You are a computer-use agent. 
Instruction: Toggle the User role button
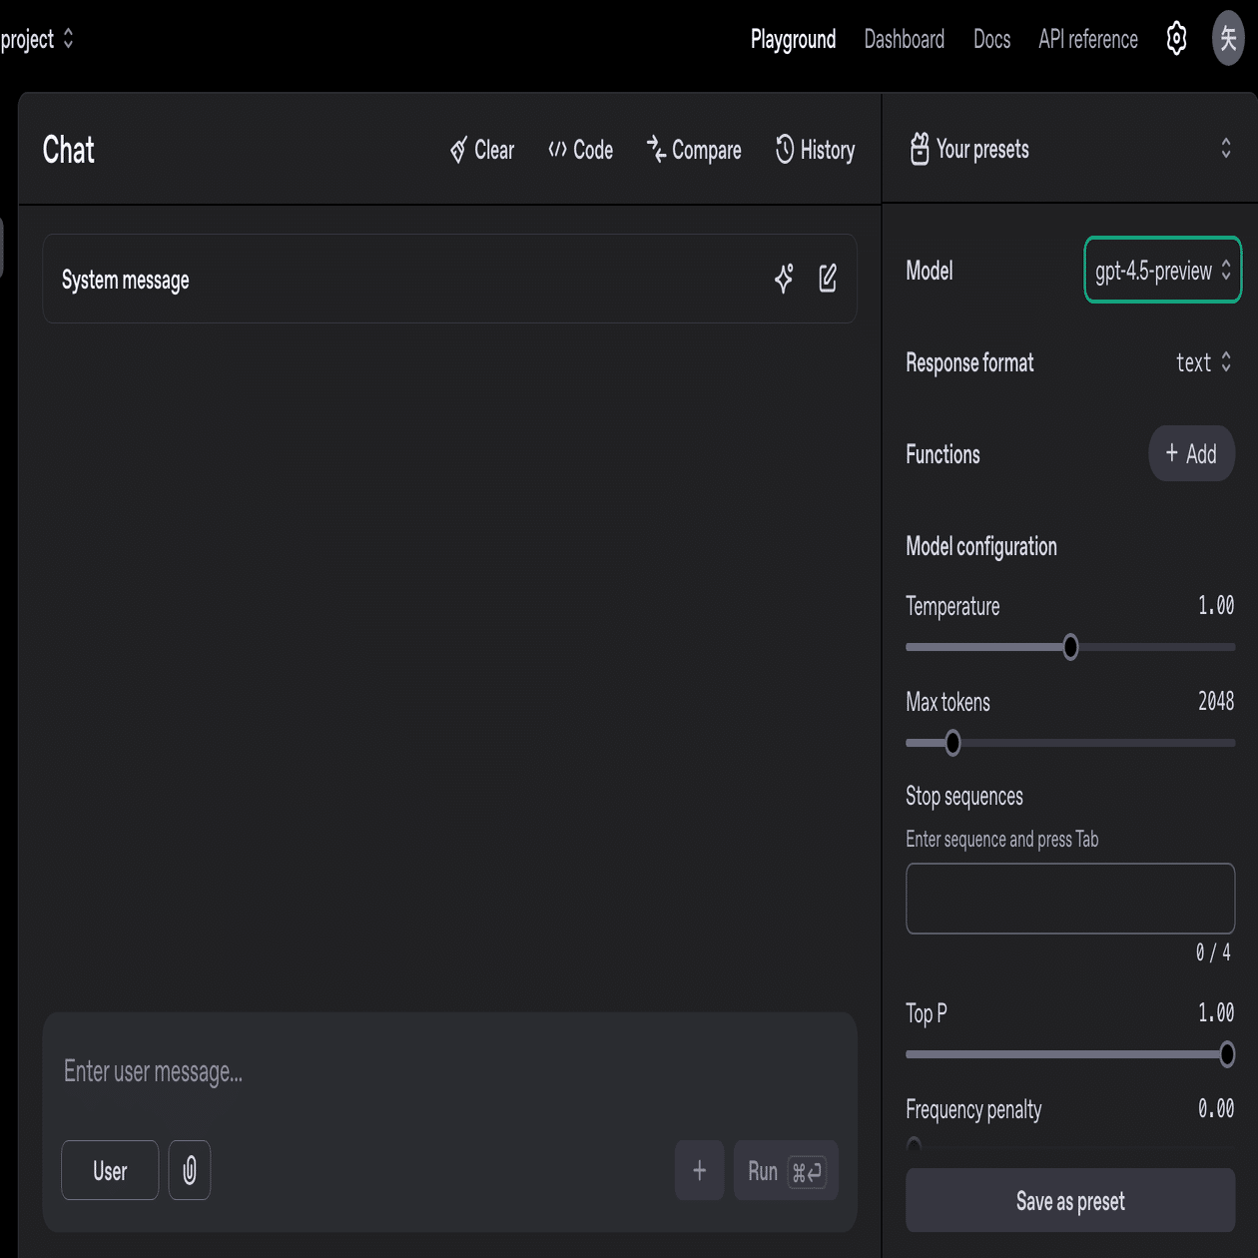[x=110, y=1170]
